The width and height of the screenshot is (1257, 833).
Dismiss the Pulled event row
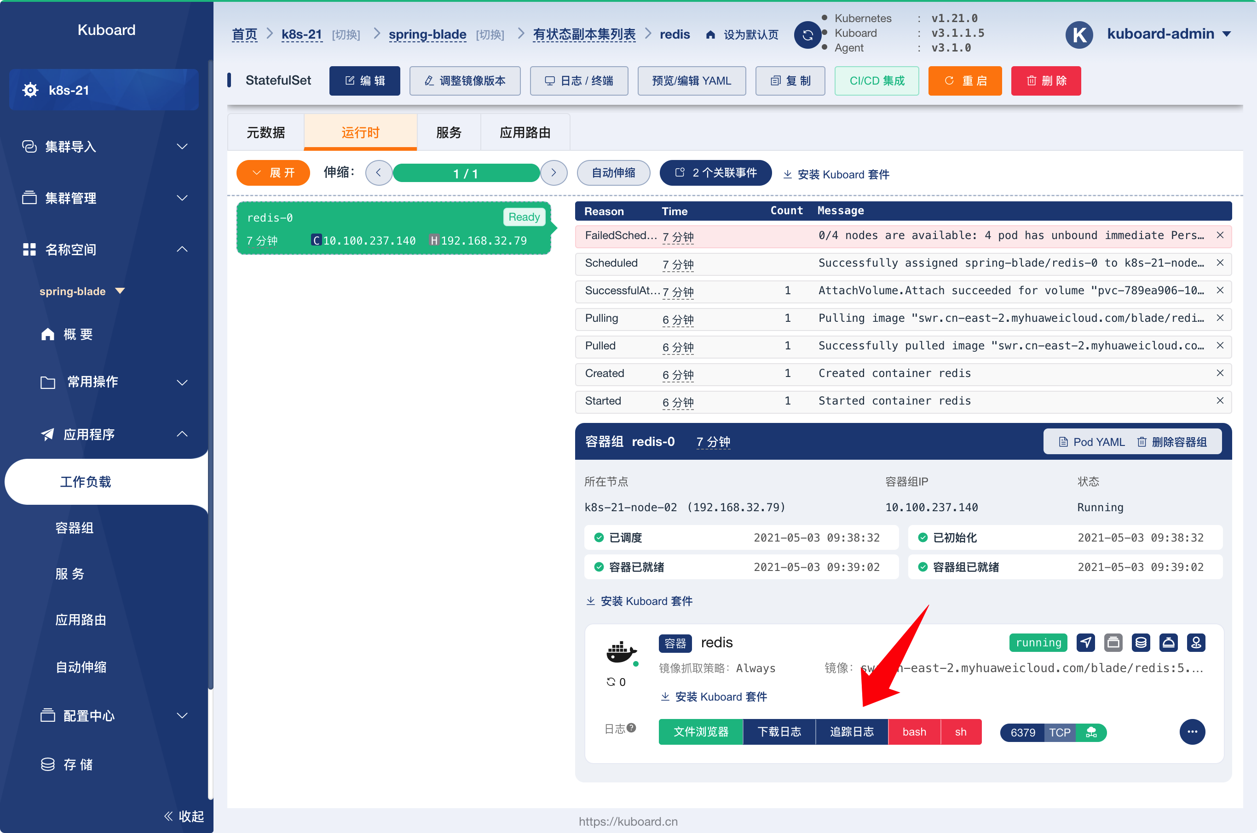pyautogui.click(x=1220, y=345)
